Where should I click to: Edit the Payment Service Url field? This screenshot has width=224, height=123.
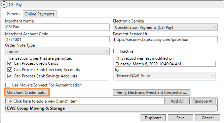165,40
